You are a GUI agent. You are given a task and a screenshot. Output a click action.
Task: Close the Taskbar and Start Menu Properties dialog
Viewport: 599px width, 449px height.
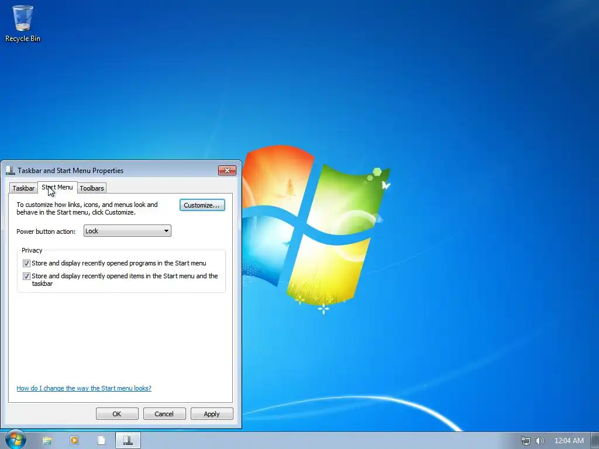[x=227, y=170]
